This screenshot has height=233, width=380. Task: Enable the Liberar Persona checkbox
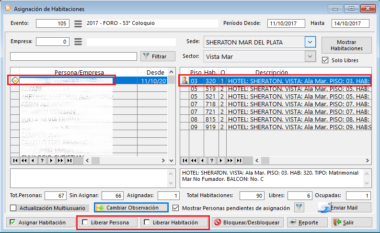click(x=85, y=222)
